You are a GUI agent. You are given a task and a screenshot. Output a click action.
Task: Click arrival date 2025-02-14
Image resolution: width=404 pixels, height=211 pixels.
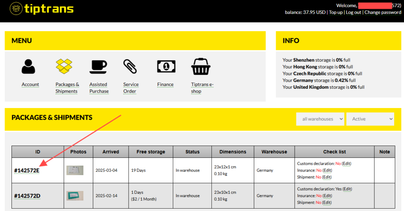pos(107,196)
